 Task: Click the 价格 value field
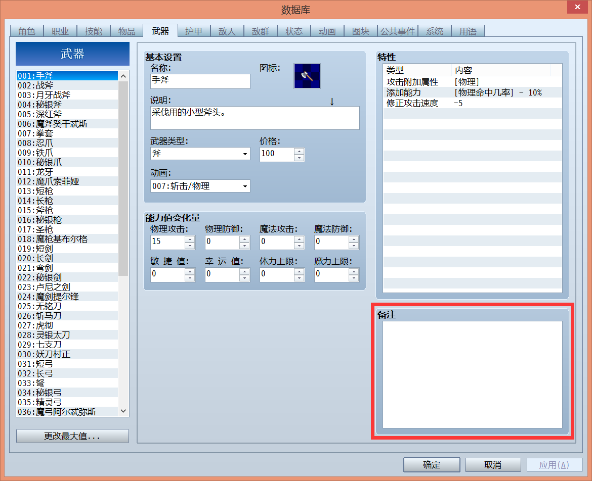pos(276,154)
